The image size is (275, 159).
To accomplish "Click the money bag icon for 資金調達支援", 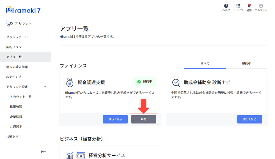I will 70,82.
